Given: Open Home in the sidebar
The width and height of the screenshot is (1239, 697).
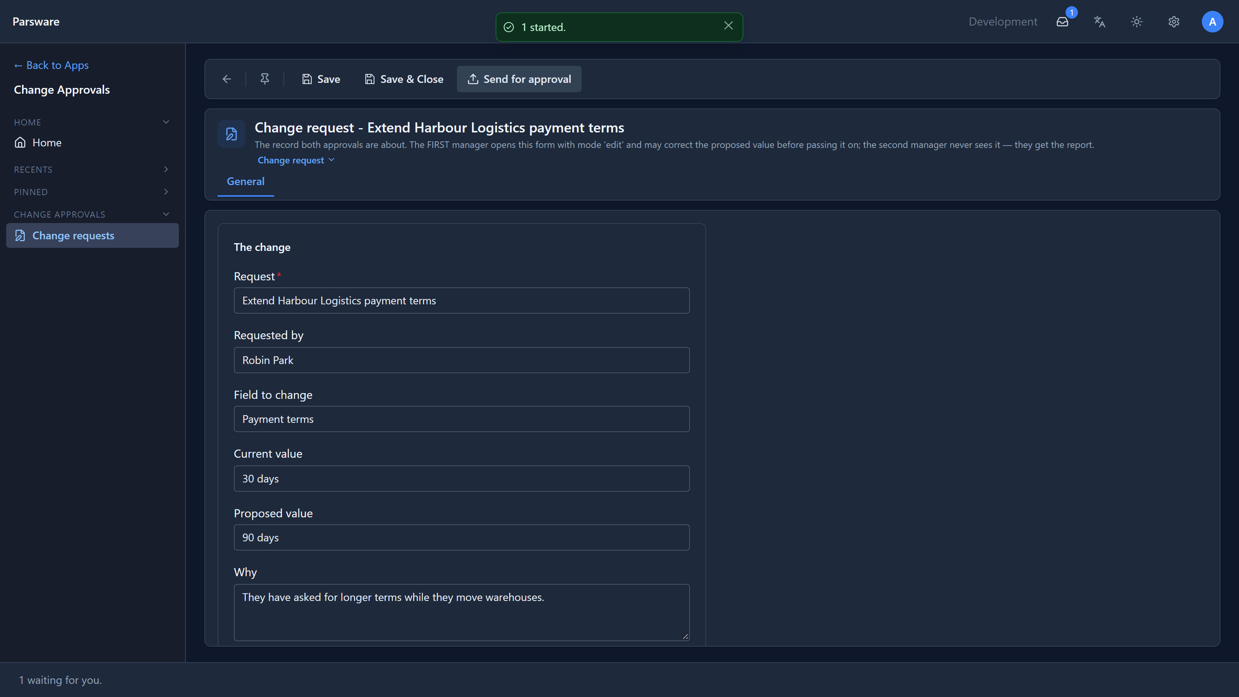Looking at the screenshot, I should pos(93,142).
